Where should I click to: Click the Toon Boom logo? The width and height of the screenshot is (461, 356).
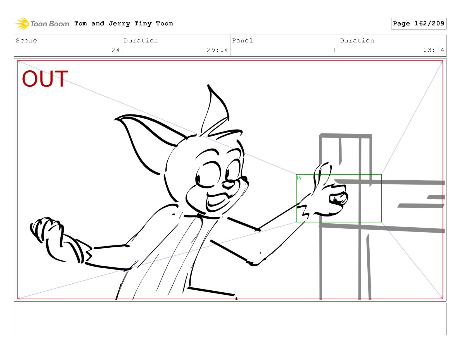42,24
